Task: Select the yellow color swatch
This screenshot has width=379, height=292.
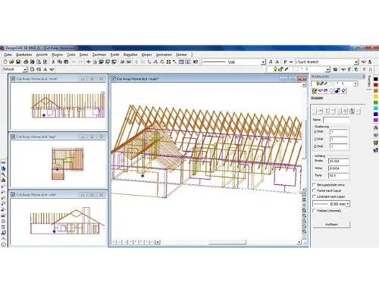Action: 376,96
